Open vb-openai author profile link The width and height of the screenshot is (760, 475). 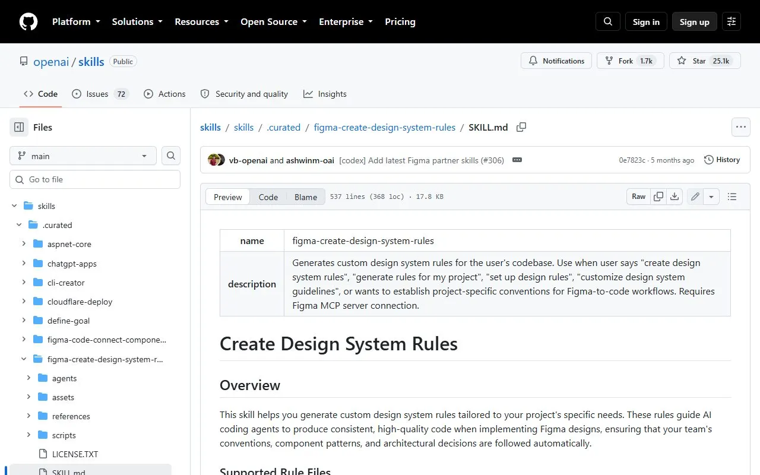point(248,160)
